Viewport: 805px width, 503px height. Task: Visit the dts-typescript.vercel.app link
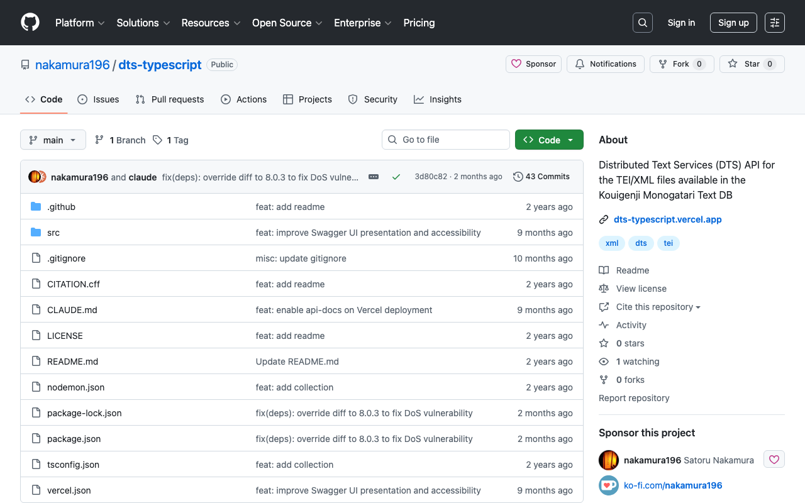[667, 219]
